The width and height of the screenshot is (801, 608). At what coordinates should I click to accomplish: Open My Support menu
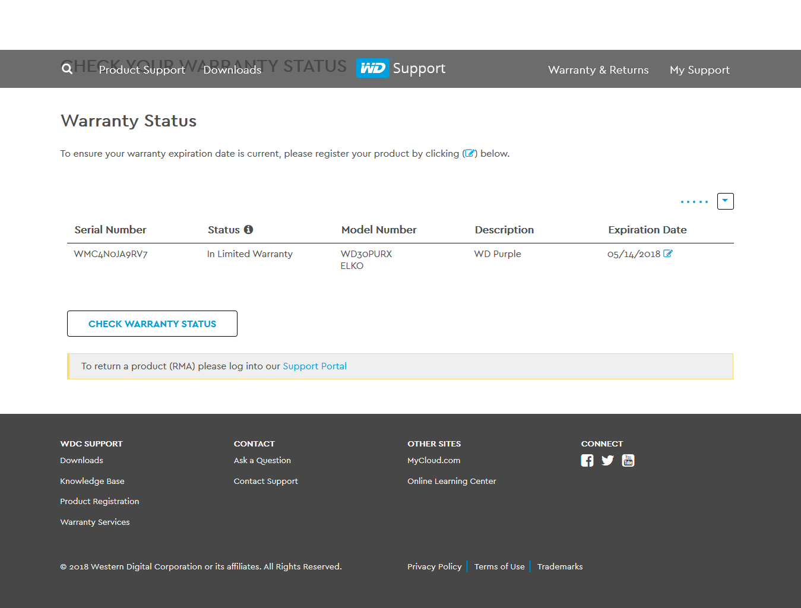point(699,70)
